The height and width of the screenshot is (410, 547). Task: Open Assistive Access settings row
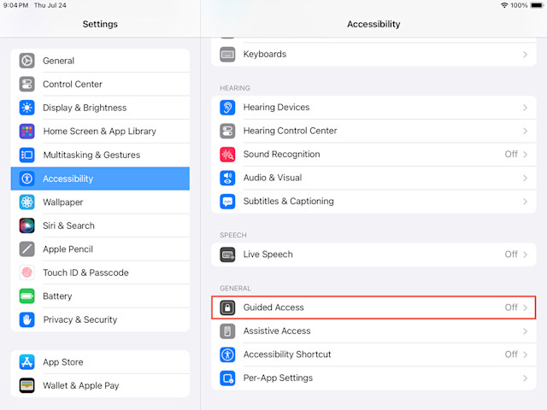pyautogui.click(x=373, y=331)
